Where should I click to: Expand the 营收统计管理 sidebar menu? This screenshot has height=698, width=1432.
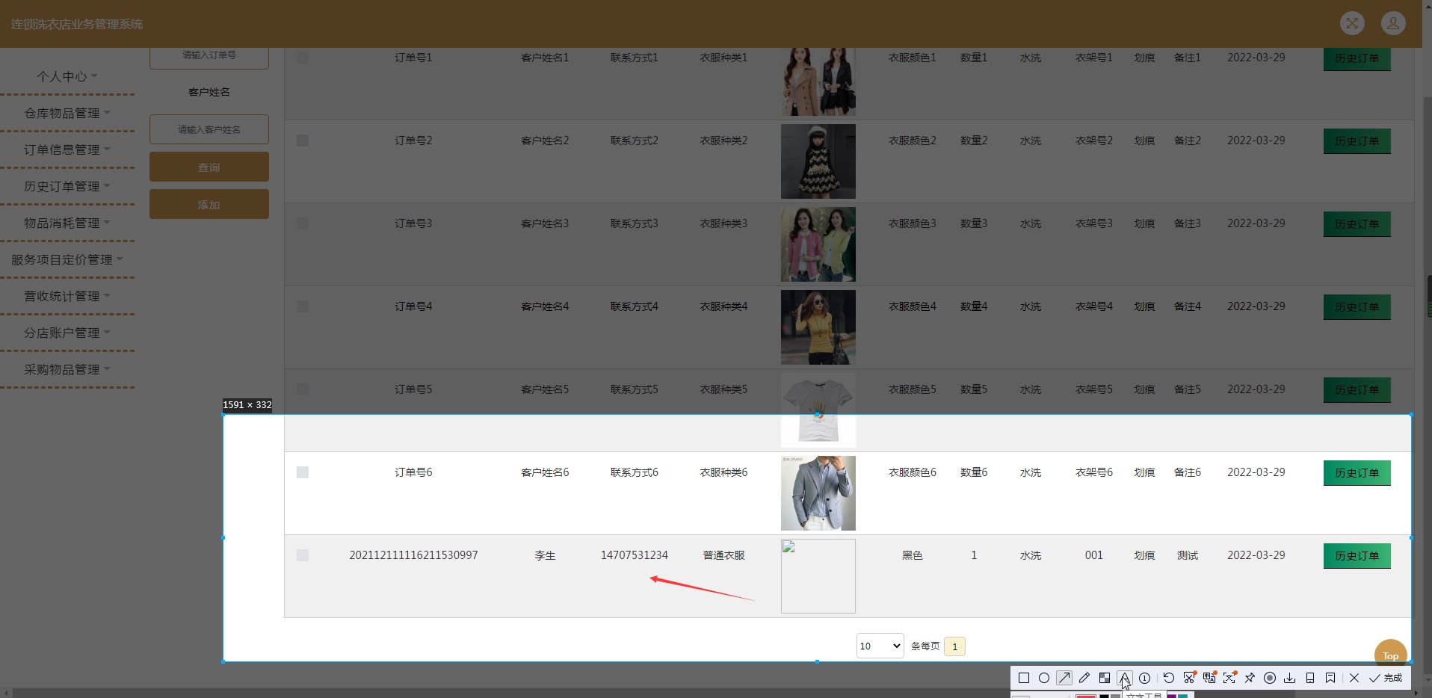67,296
